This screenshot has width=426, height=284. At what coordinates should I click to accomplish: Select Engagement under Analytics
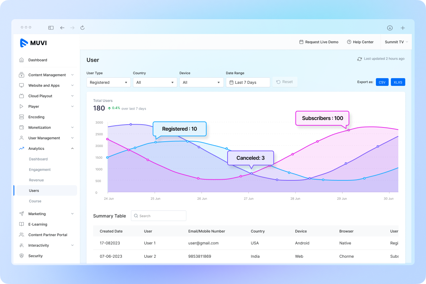click(40, 170)
